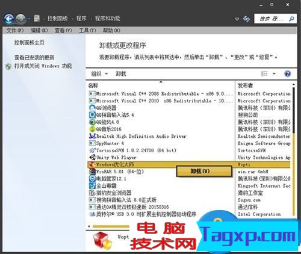Click 控制面板 in the breadcrumb
301x254 pixels.
57,19
